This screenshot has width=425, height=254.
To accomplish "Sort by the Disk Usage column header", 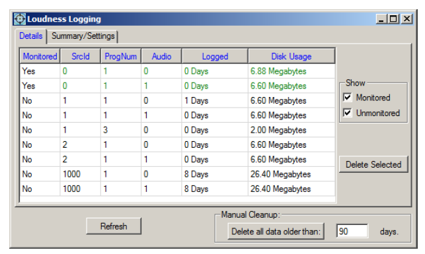I will [x=291, y=56].
